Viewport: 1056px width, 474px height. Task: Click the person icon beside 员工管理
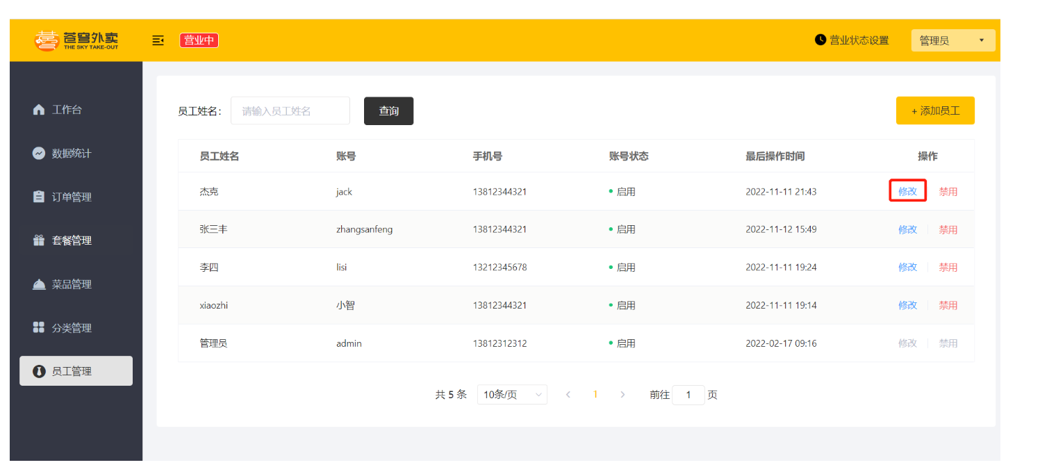point(39,371)
